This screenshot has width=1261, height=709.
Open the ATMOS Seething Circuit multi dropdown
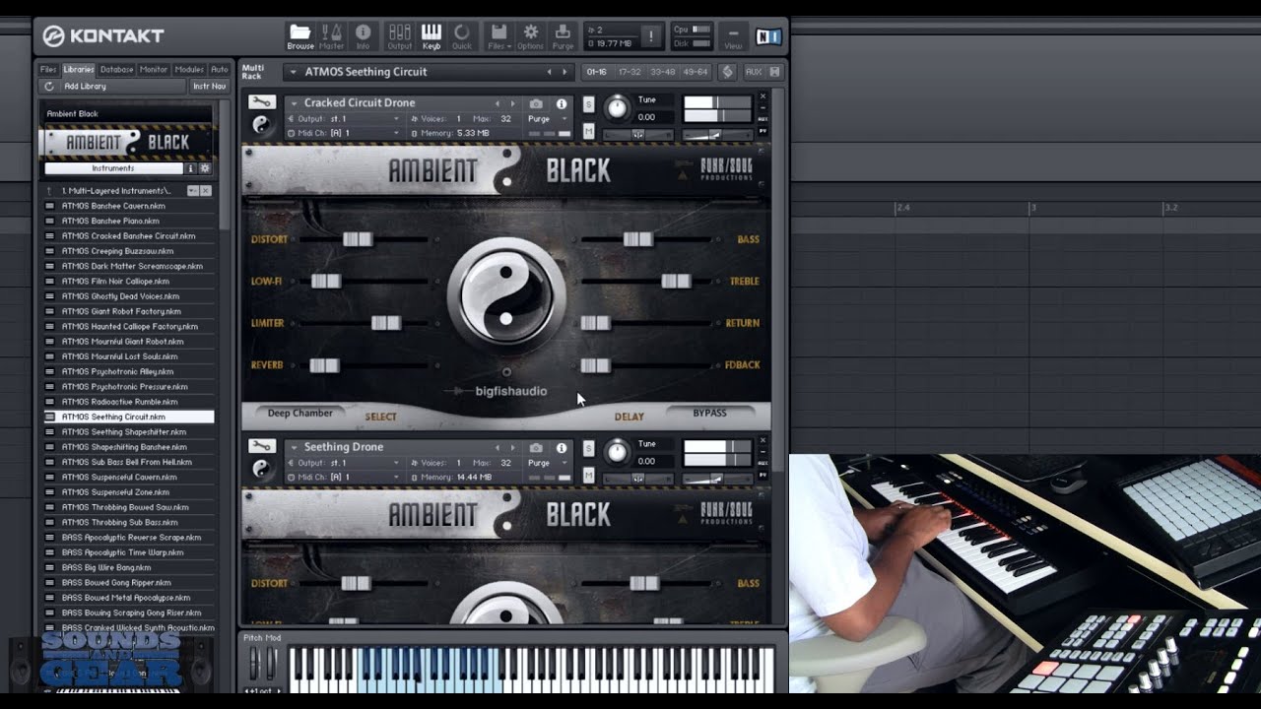point(293,72)
